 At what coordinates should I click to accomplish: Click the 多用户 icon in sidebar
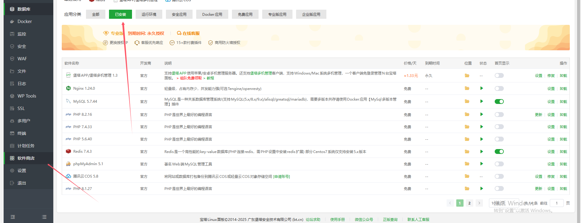[12, 121]
